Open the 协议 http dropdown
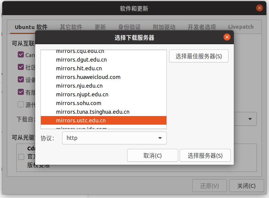Image resolution: width=269 pixels, height=198 pixels. [x=114, y=138]
